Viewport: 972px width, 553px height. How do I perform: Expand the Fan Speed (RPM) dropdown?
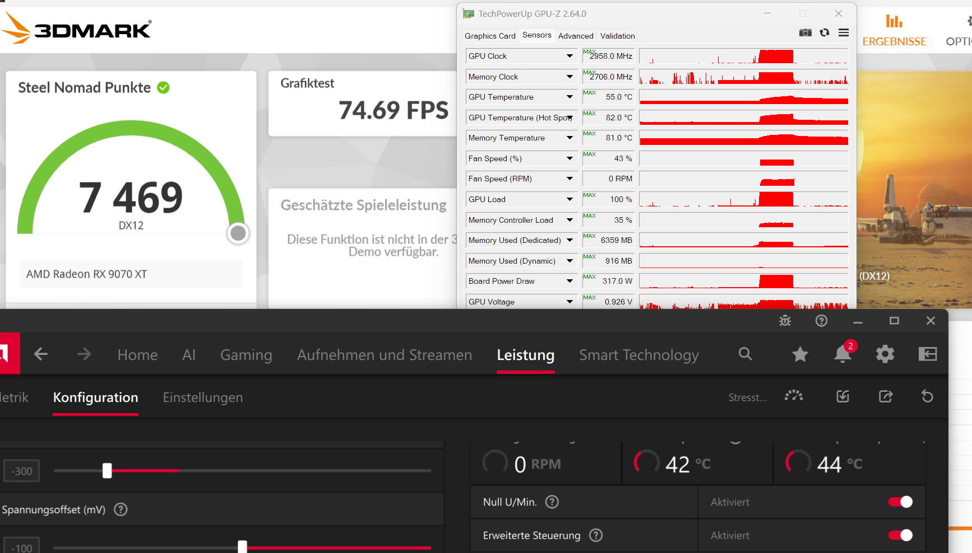click(x=570, y=179)
